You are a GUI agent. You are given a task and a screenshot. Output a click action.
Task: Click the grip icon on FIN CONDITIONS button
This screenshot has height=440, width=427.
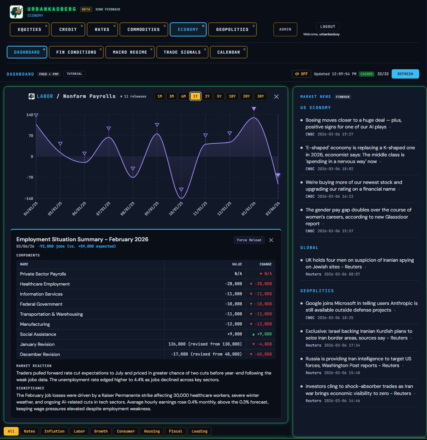[x=101, y=49]
